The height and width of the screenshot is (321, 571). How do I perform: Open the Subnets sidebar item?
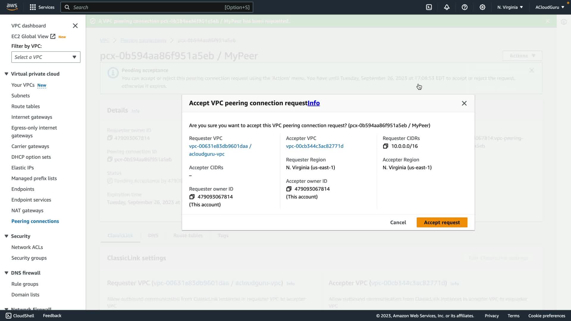click(x=21, y=96)
